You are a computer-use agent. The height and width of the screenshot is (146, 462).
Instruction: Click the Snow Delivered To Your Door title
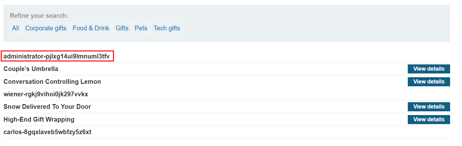coord(47,107)
